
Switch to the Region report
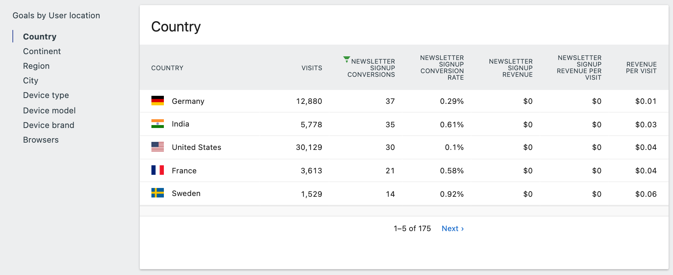click(x=36, y=66)
